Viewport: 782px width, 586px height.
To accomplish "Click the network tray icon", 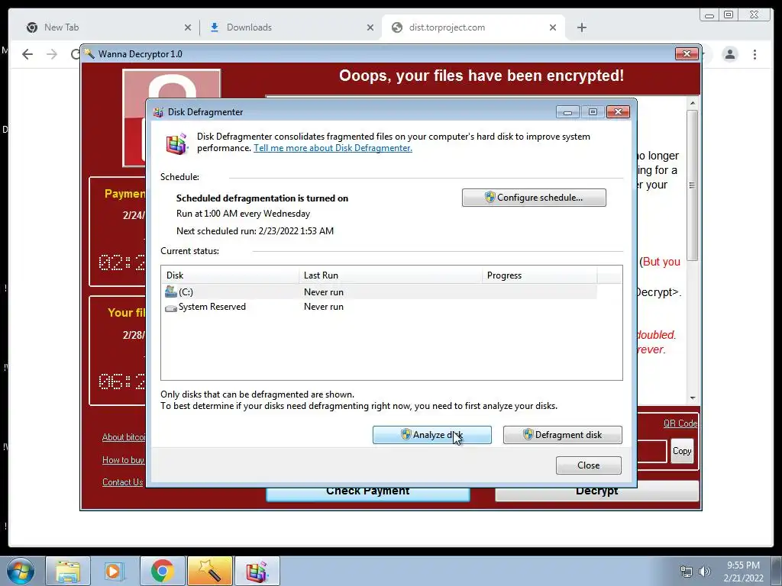I will [x=687, y=571].
